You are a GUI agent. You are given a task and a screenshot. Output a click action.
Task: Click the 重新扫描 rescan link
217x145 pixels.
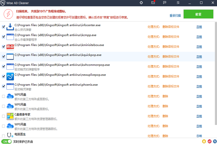[175, 16]
